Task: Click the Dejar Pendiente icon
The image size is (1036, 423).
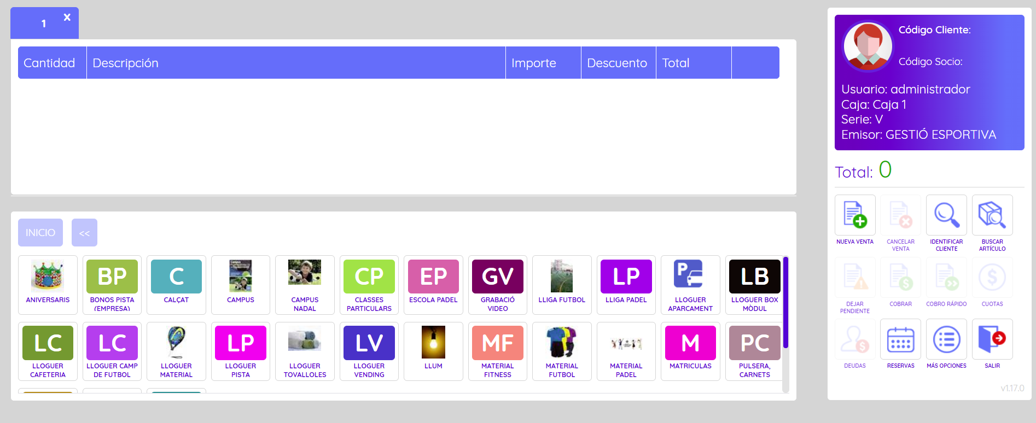Action: 855,278
